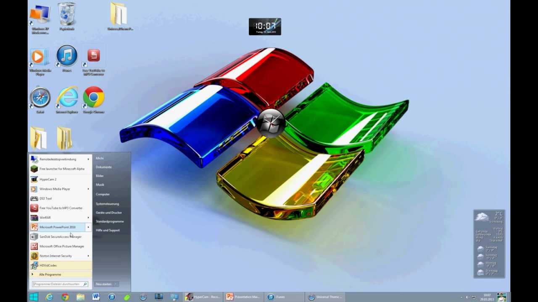Click the user picture in taskbar corner
538x302 pixels.
501,297
